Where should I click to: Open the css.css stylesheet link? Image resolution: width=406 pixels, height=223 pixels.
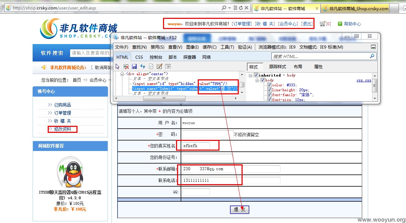tap(364, 80)
